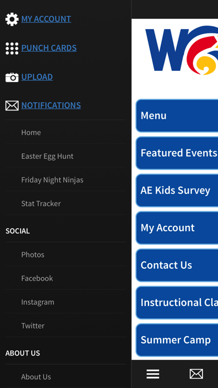Tap the Contact Us button
The image size is (218, 388).
coord(177,265)
